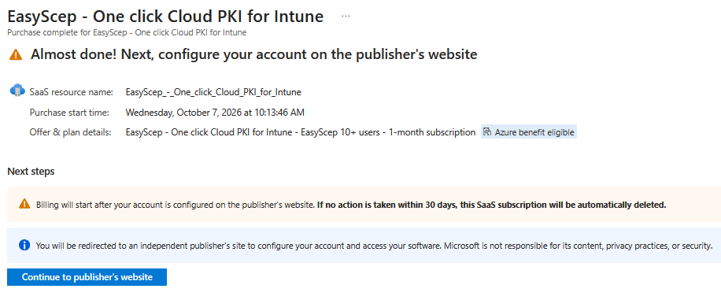Click the warning icon in billing notice
721x296 pixels.
(x=24, y=204)
